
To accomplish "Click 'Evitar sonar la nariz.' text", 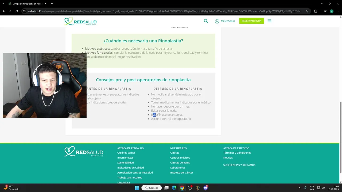I will 164,111.
